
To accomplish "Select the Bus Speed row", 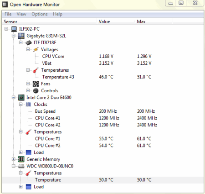I will (x=103, y=111).
